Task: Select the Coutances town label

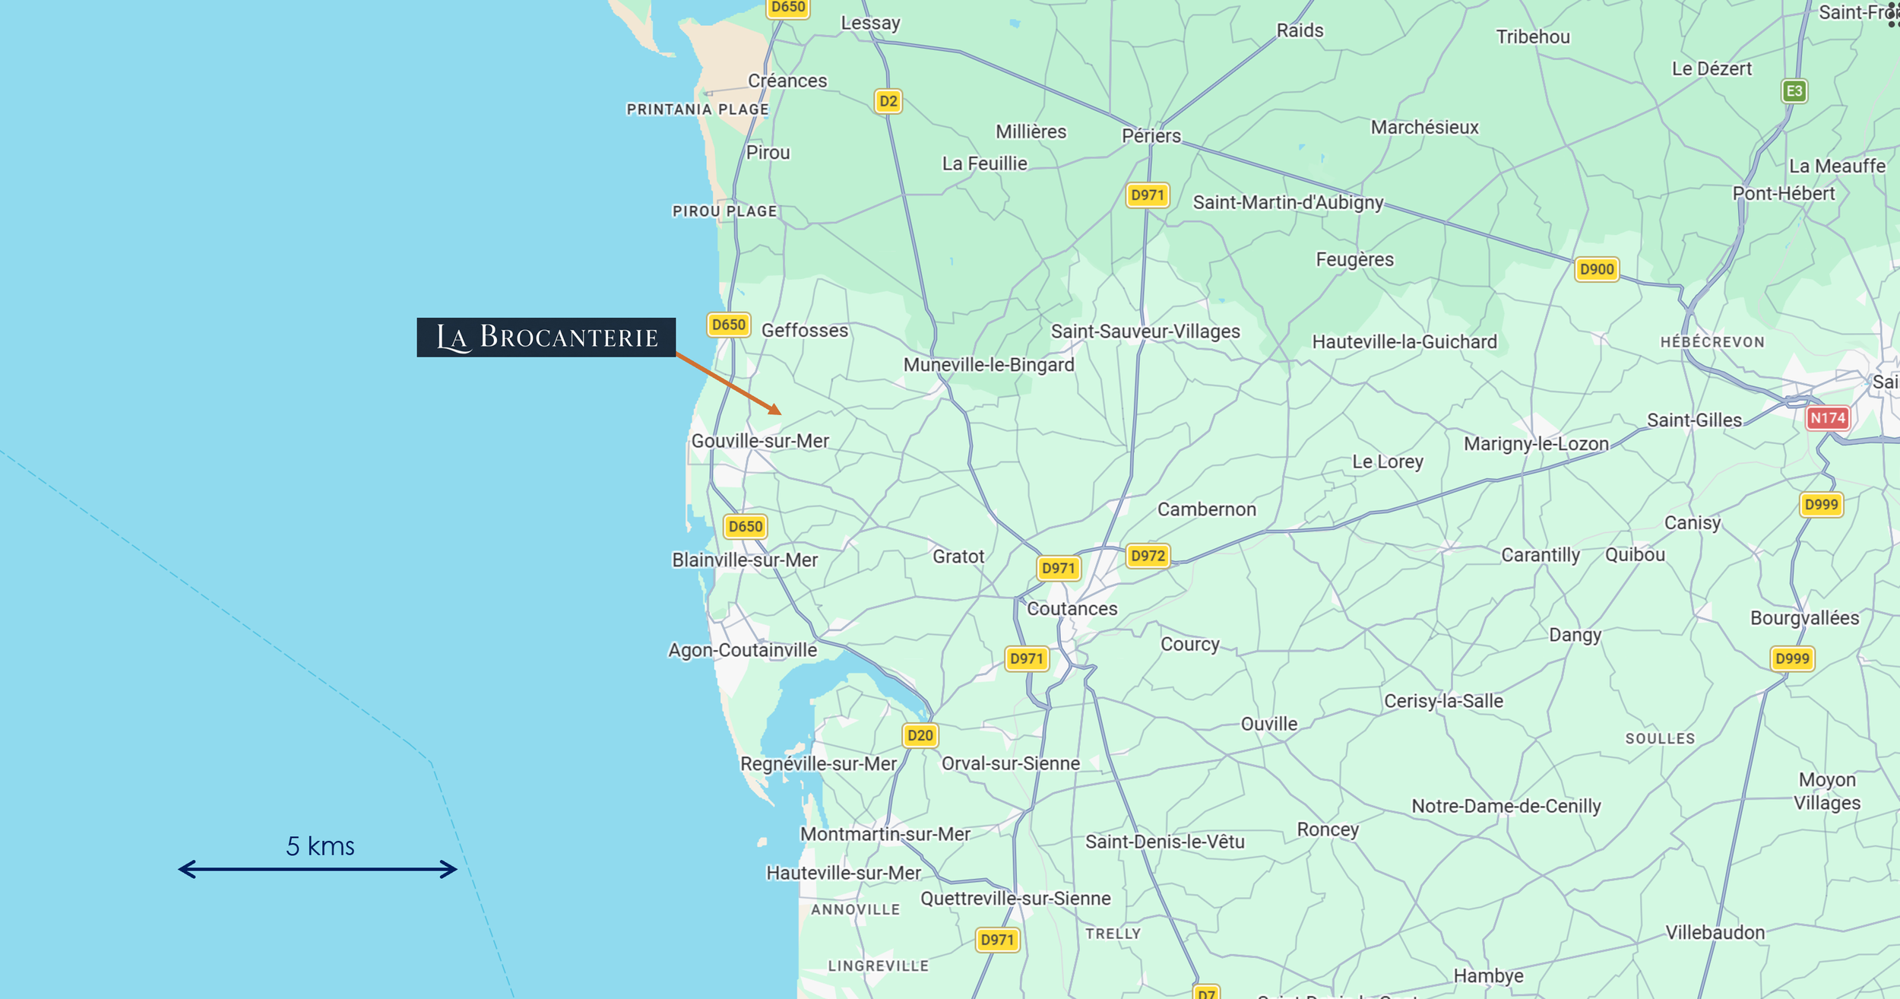Action: (x=1072, y=609)
